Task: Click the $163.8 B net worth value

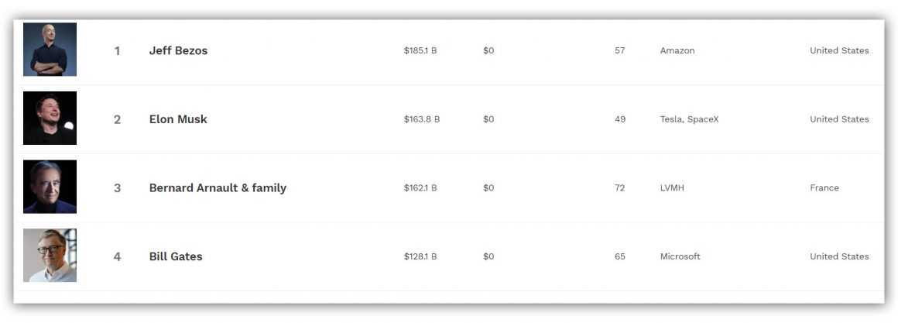Action: [422, 119]
